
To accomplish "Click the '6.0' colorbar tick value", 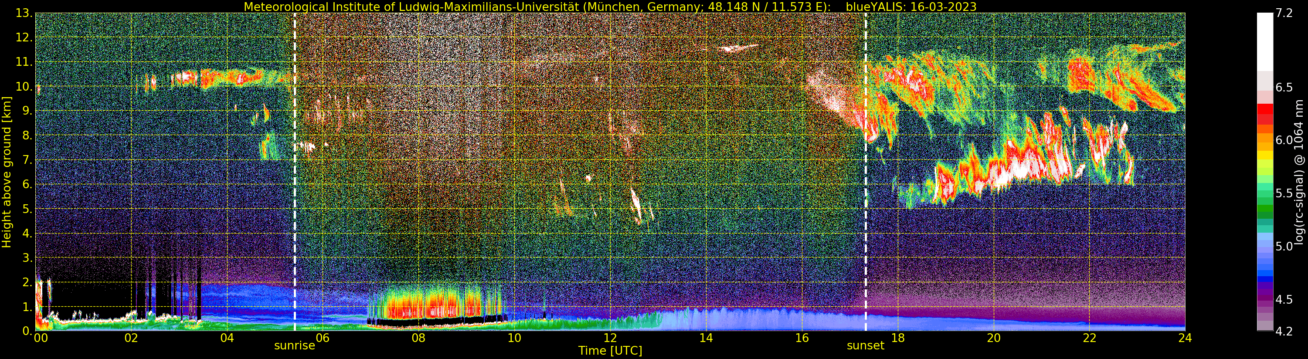I will pyautogui.click(x=1284, y=140).
